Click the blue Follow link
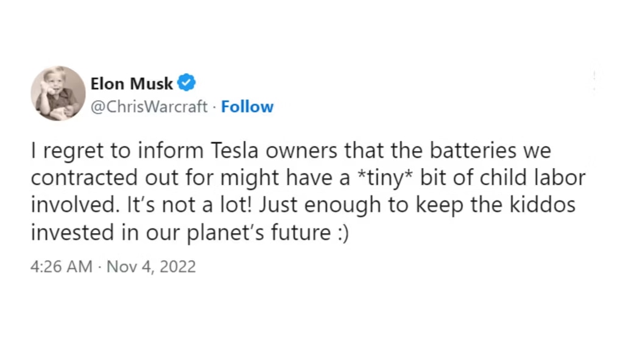617x347 pixels. click(247, 107)
